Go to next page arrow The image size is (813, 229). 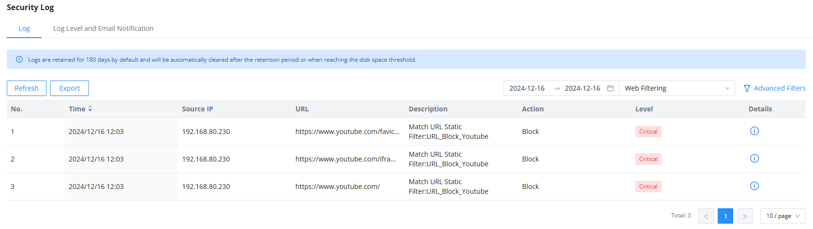pos(745,216)
